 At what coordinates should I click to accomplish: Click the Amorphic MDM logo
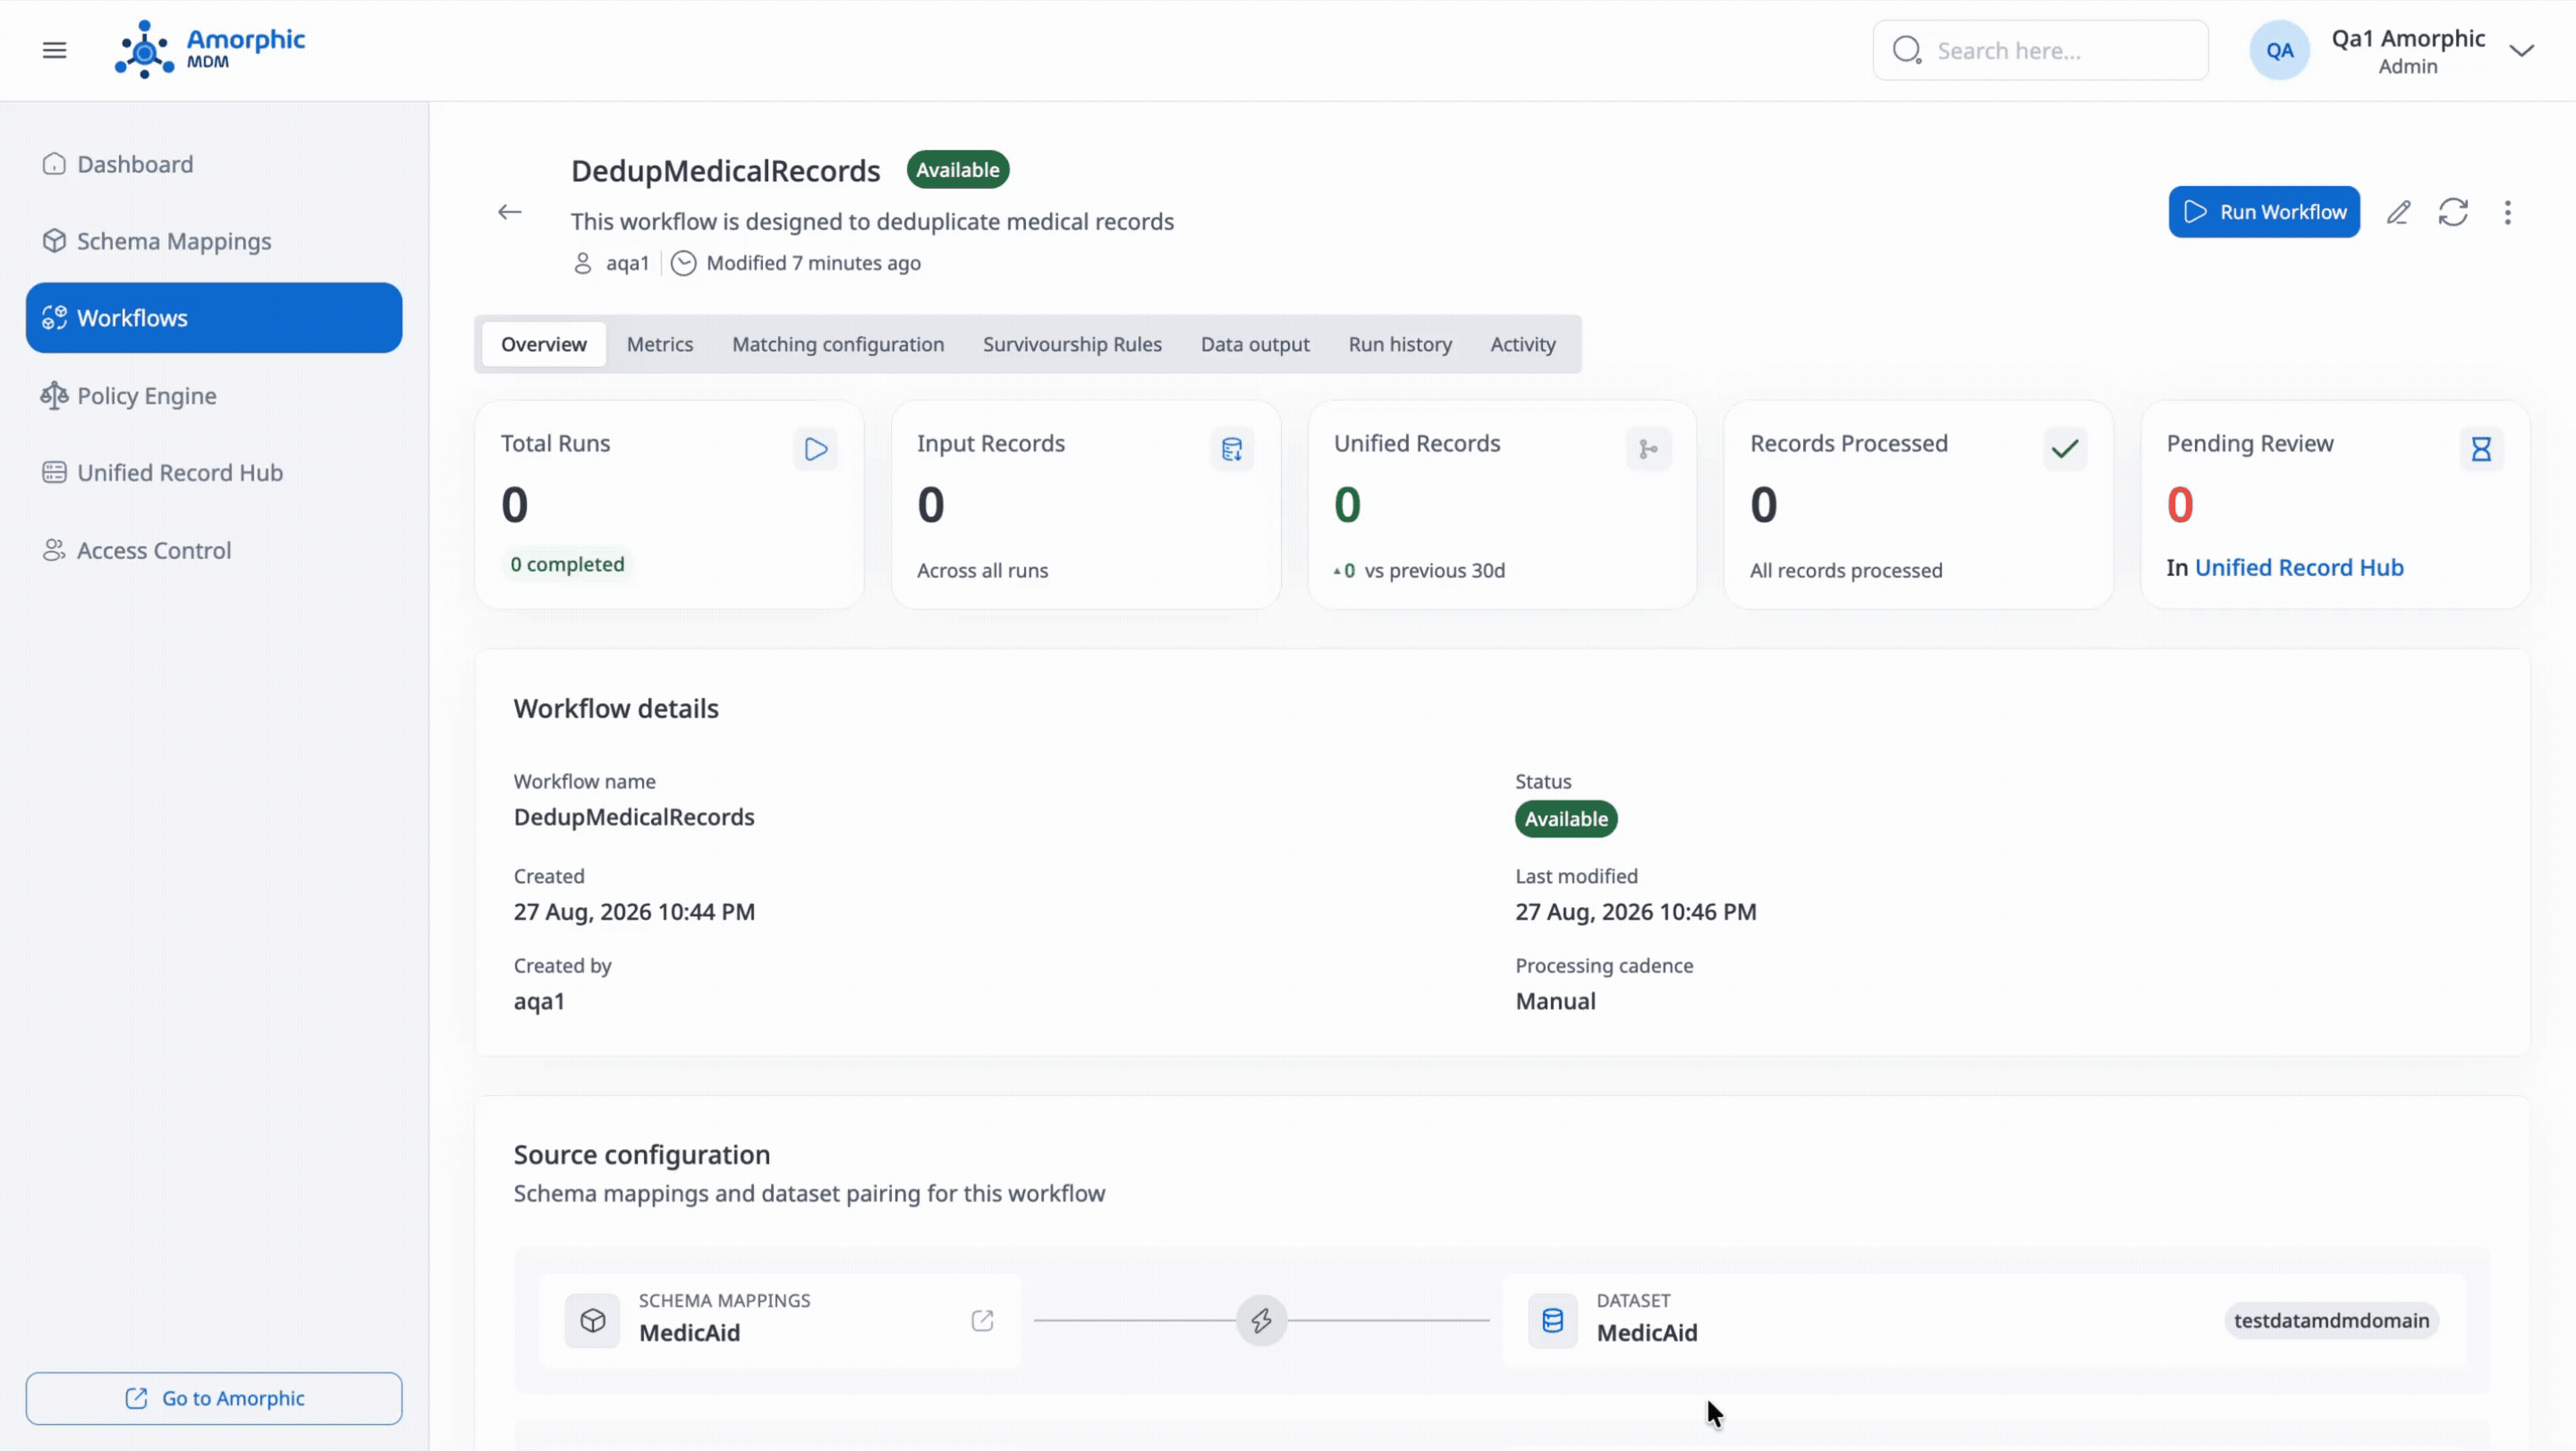pos(210,49)
